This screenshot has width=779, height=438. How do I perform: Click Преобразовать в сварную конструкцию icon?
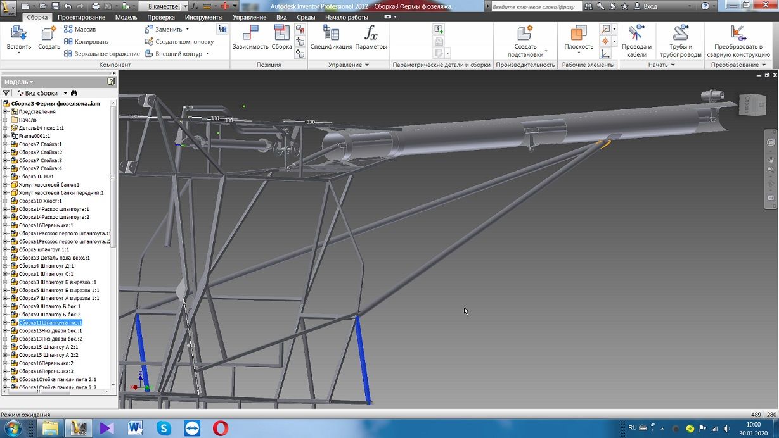tap(738, 34)
